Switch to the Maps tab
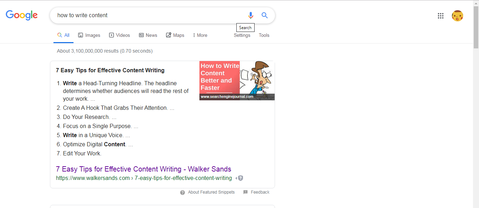479x208 pixels. 175,35
